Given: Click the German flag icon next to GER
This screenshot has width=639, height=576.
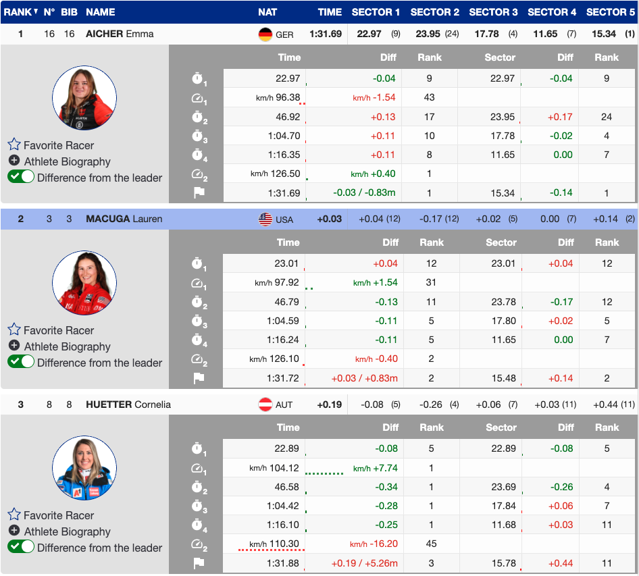Looking at the screenshot, I should coord(265,34).
